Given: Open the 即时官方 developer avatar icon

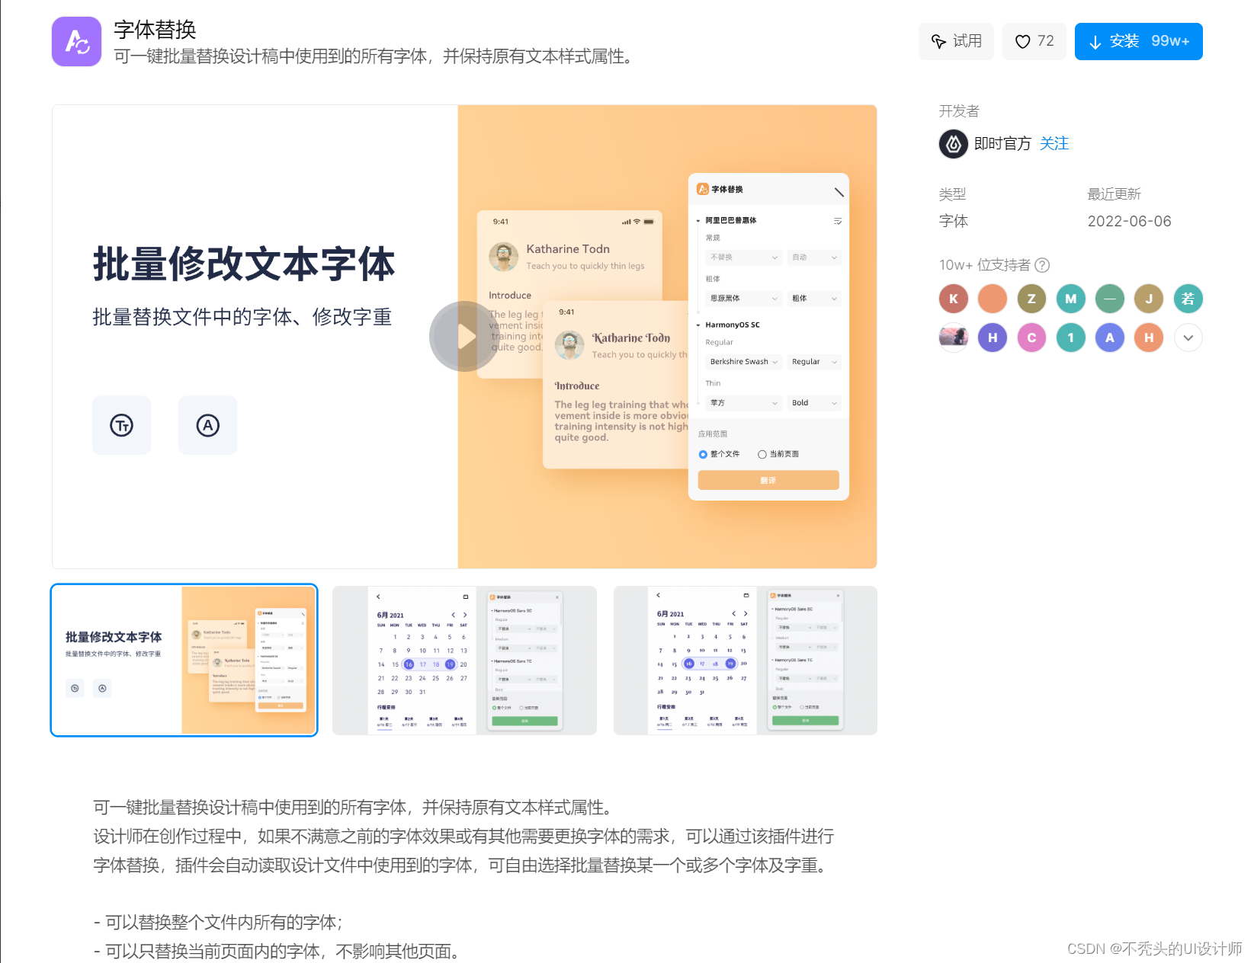Looking at the screenshot, I should [954, 144].
